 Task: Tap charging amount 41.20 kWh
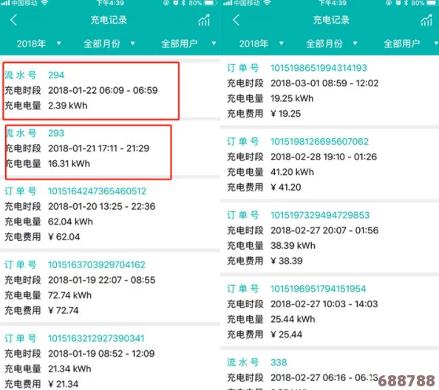pos(292,172)
